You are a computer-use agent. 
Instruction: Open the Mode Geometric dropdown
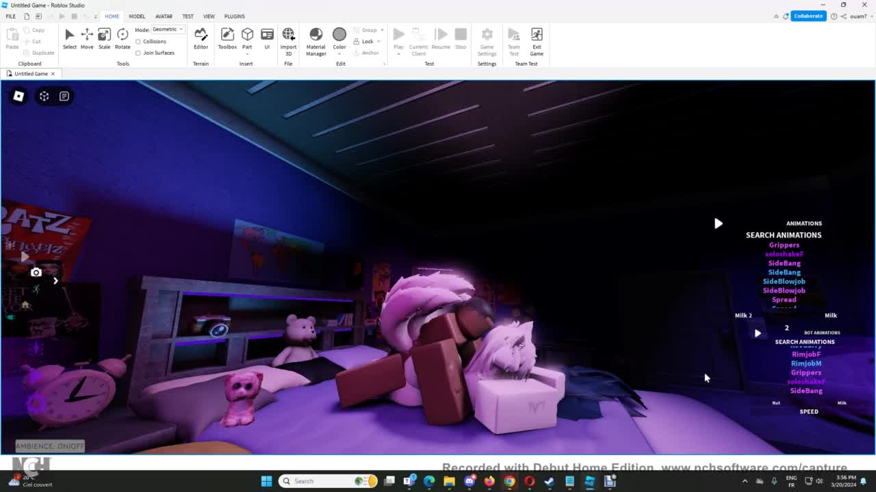pos(168,29)
